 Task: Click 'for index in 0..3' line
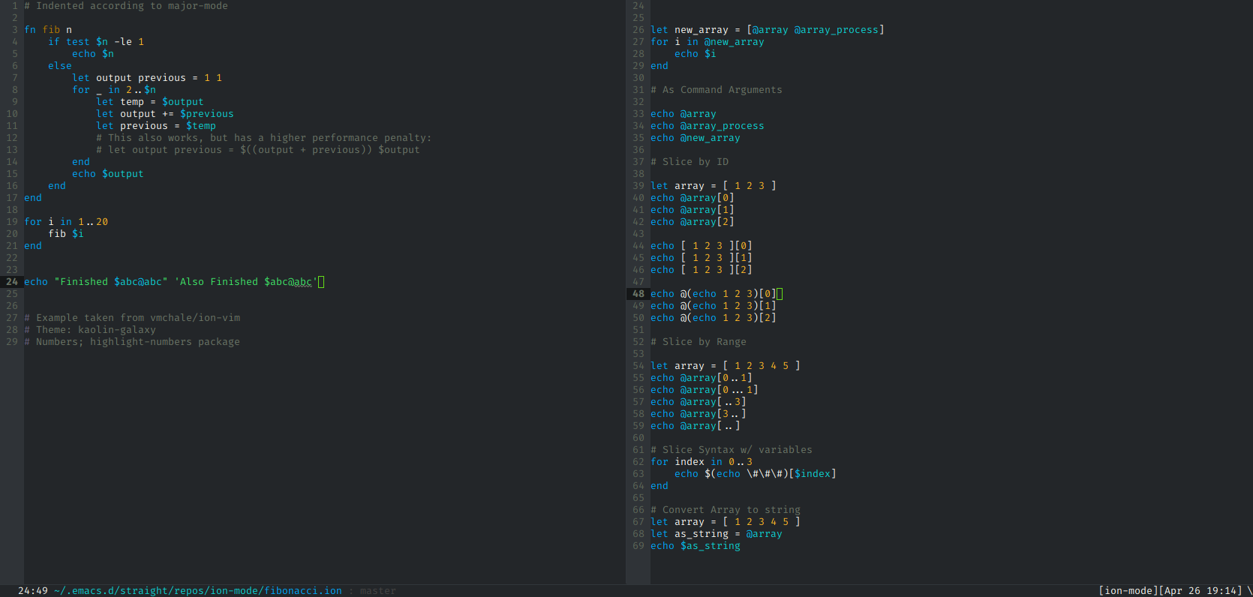tap(702, 462)
